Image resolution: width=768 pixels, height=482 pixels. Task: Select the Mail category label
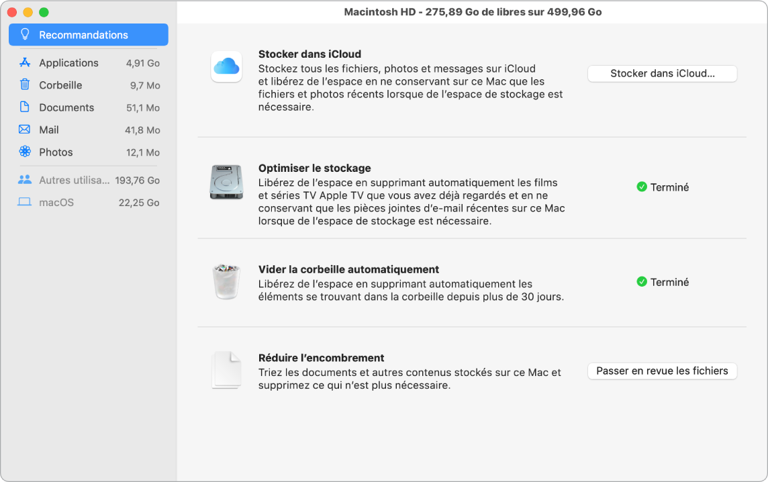click(49, 130)
